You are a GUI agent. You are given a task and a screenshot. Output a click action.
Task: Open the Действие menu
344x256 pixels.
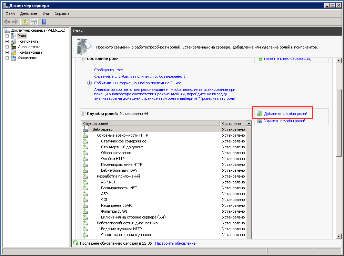[x=29, y=13]
